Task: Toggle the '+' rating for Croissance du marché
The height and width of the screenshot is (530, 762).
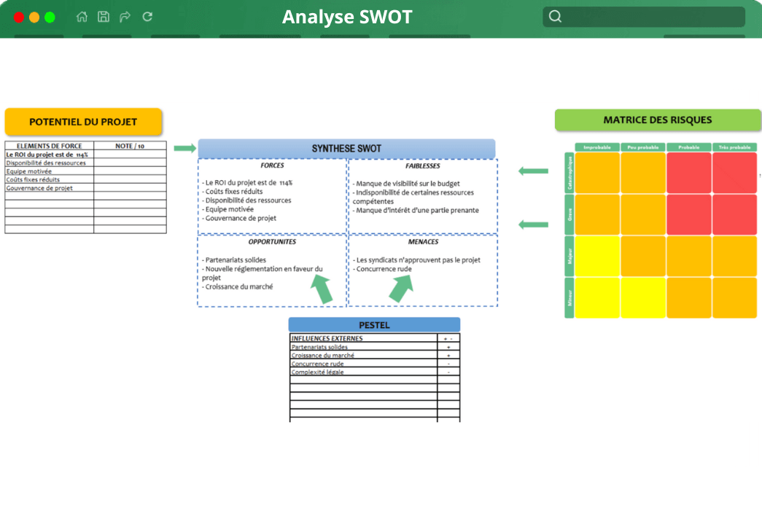Action: click(448, 356)
